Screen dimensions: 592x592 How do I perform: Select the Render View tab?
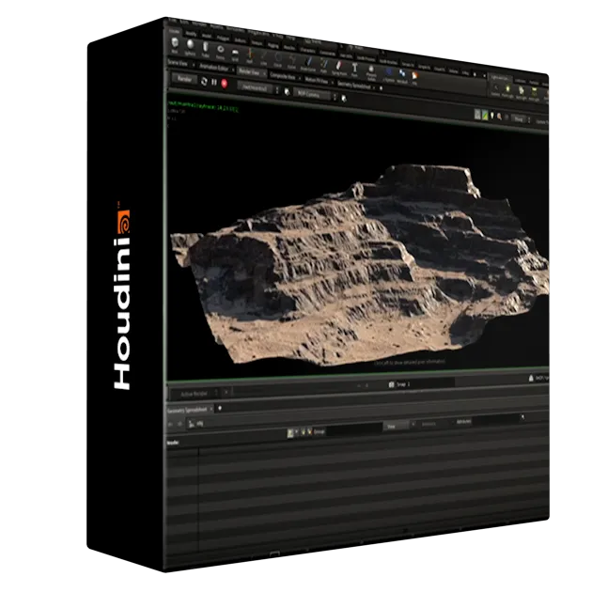click(x=251, y=72)
